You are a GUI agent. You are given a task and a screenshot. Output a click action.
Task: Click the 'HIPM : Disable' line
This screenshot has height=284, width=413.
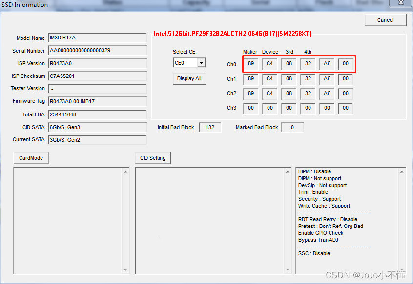tap(314, 171)
